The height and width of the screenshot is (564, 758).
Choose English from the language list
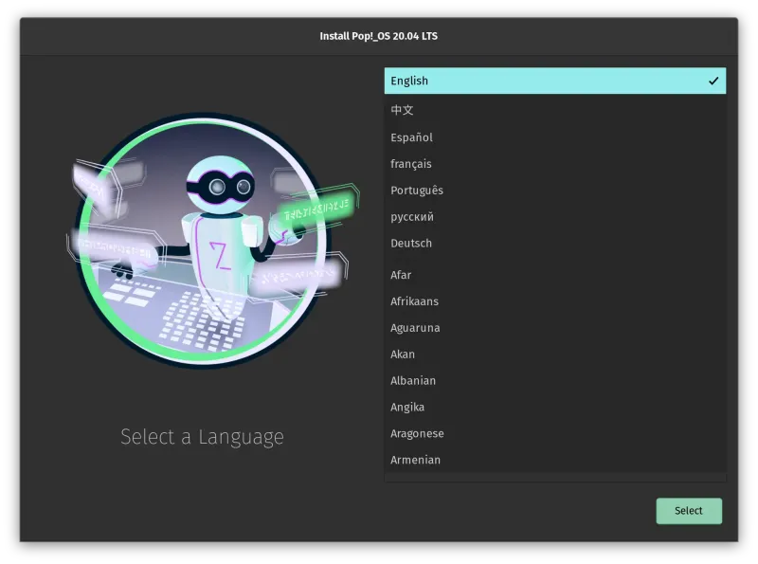pos(555,81)
